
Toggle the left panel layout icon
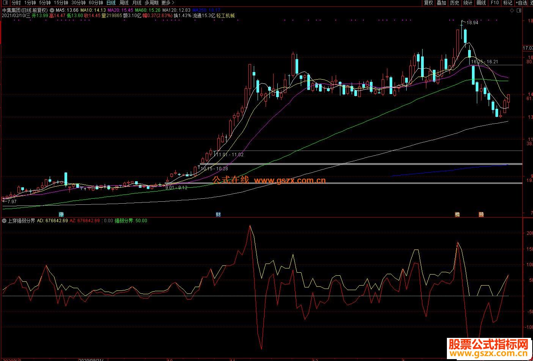point(6,3)
